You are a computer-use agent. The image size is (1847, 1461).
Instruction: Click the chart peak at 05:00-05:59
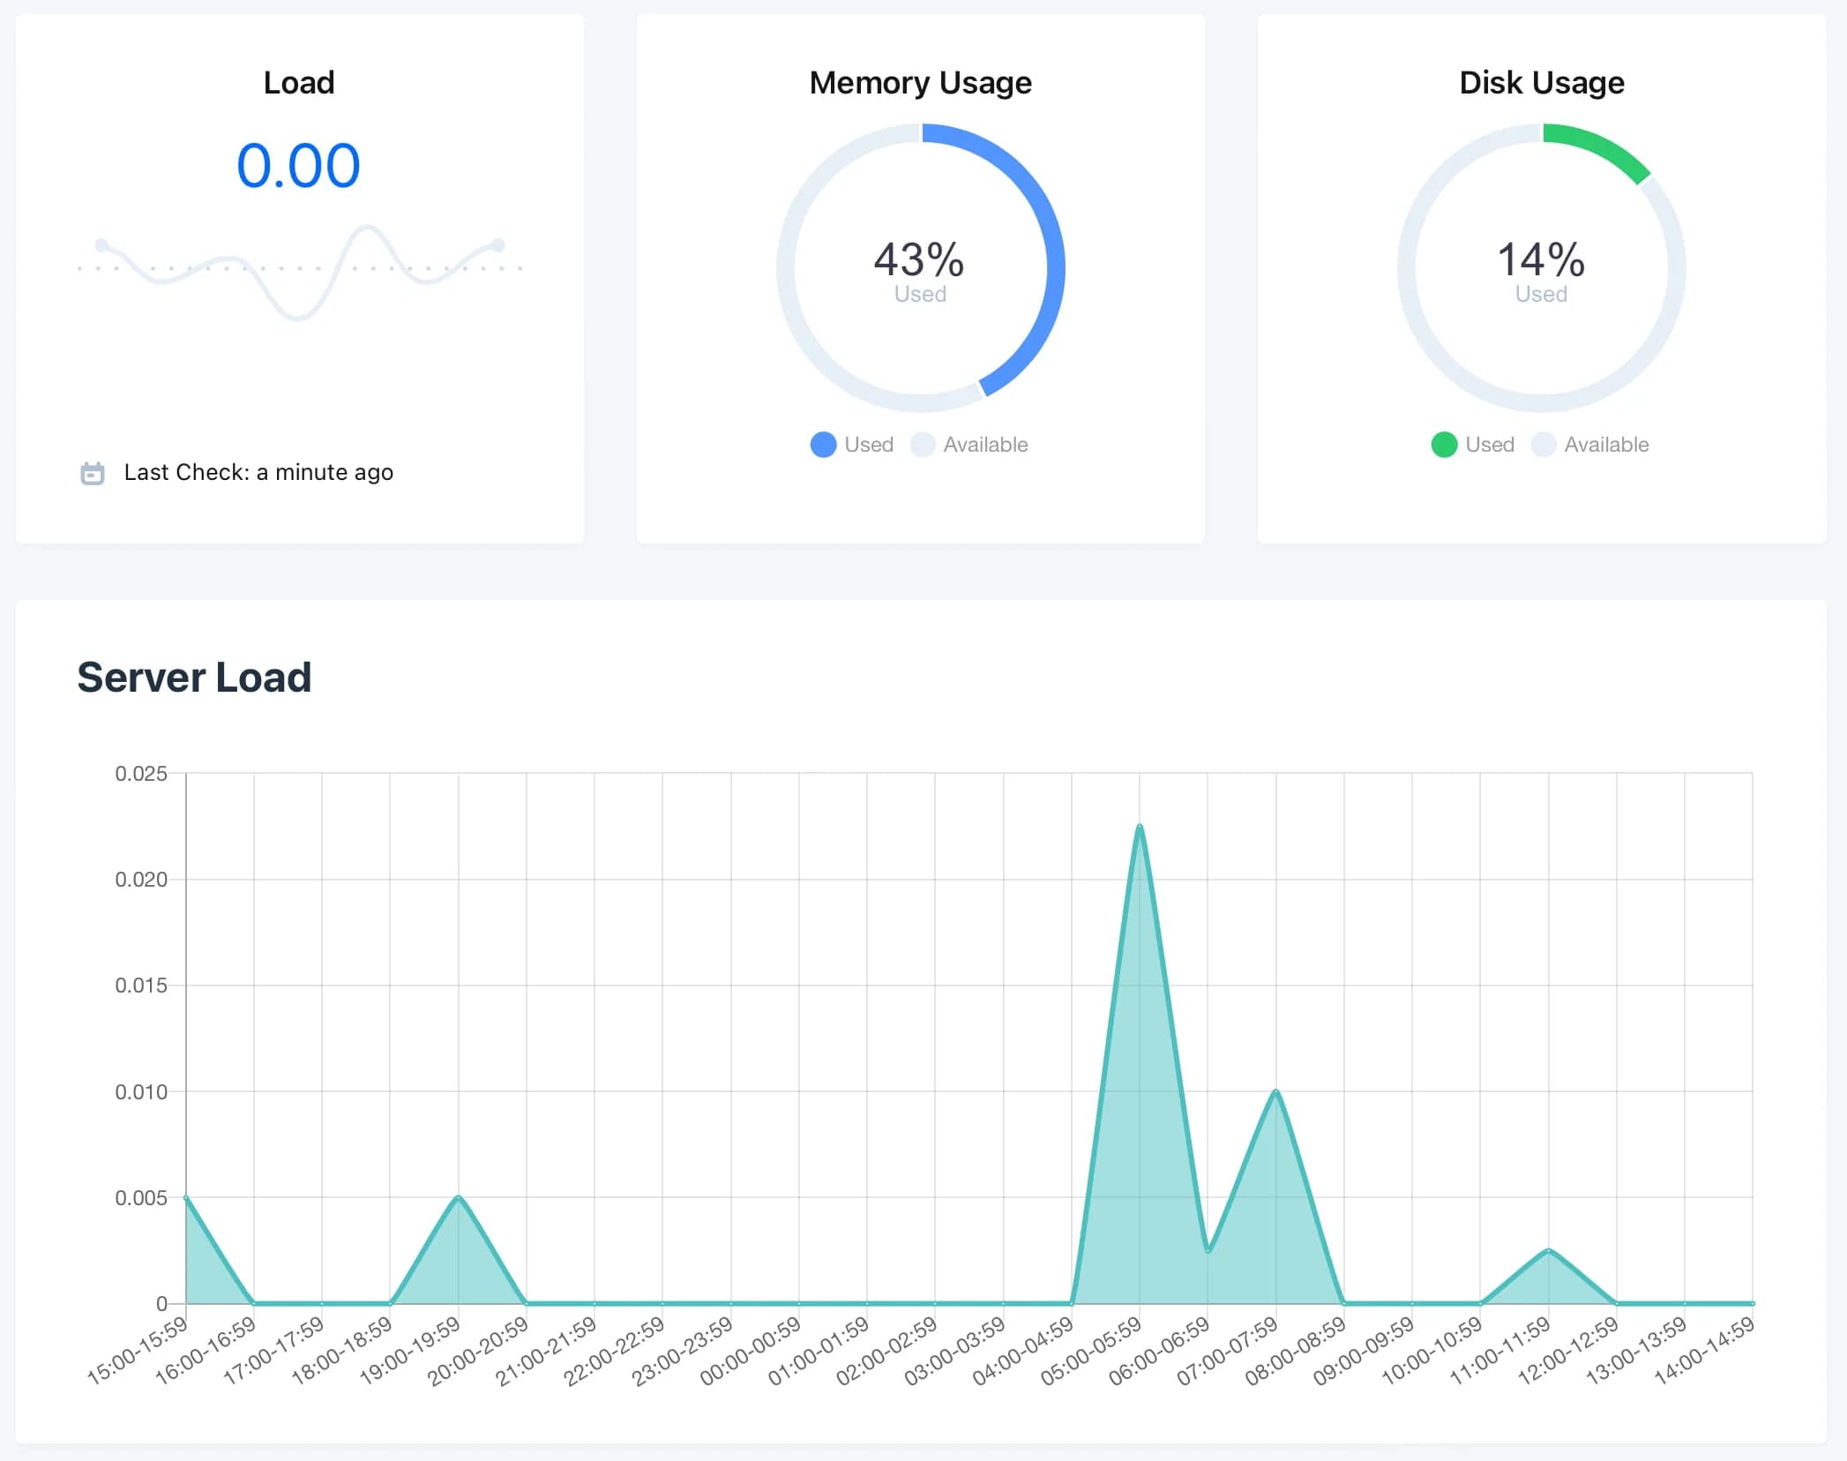(1140, 827)
